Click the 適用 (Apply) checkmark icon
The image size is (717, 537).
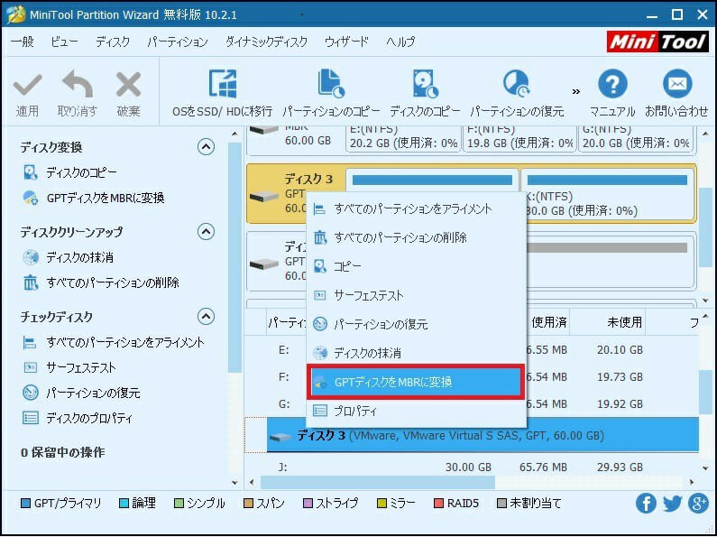tap(27, 85)
